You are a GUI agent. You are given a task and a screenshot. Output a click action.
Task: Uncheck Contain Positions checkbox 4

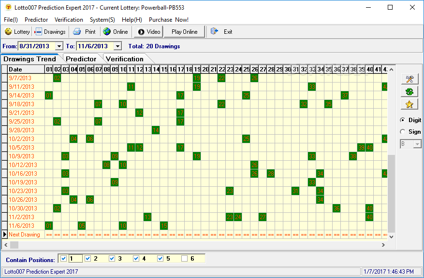coord(136,259)
